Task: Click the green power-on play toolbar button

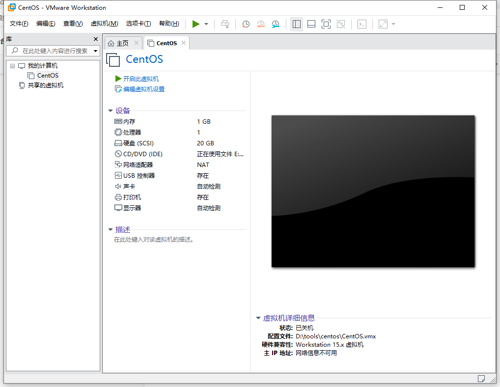Action: coord(196,24)
